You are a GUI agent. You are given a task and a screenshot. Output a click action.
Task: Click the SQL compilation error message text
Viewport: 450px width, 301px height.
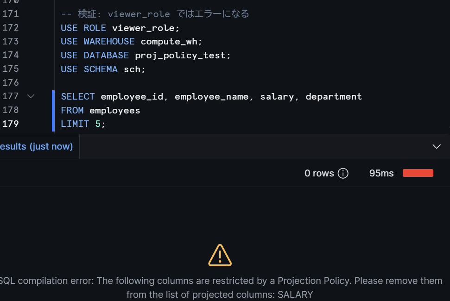click(220, 288)
